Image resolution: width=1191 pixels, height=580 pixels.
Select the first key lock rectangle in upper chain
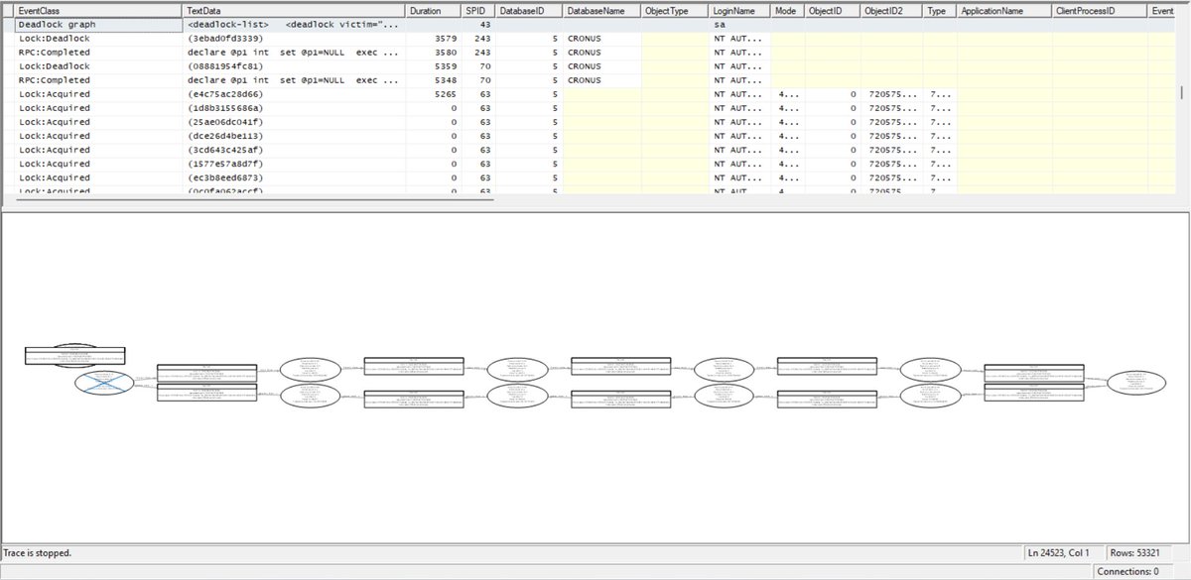(208, 372)
